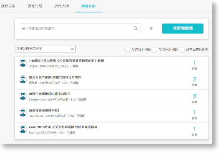
Task: Click reply count 3 for 無欄位結構錯誤 question
Action: click(x=194, y=96)
